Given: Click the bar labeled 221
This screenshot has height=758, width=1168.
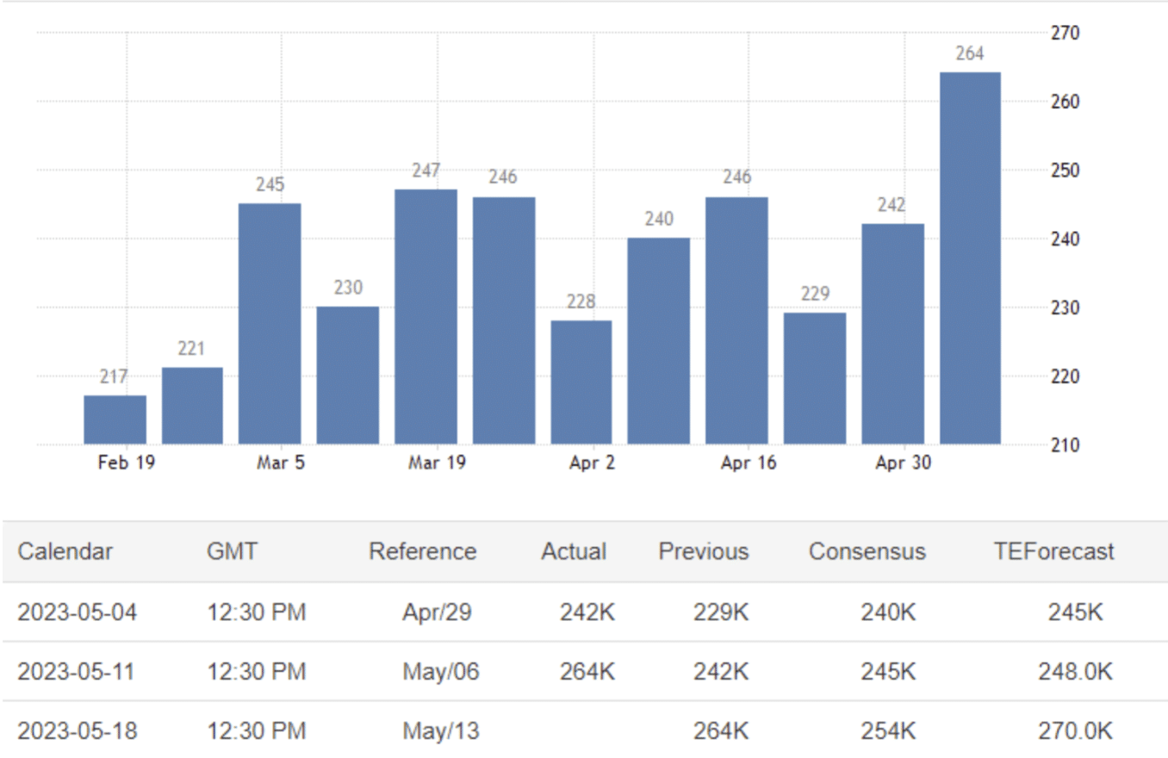Looking at the screenshot, I should (192, 406).
